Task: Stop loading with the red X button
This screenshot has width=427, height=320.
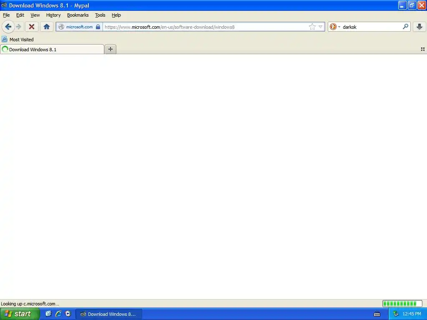Action: (32, 27)
